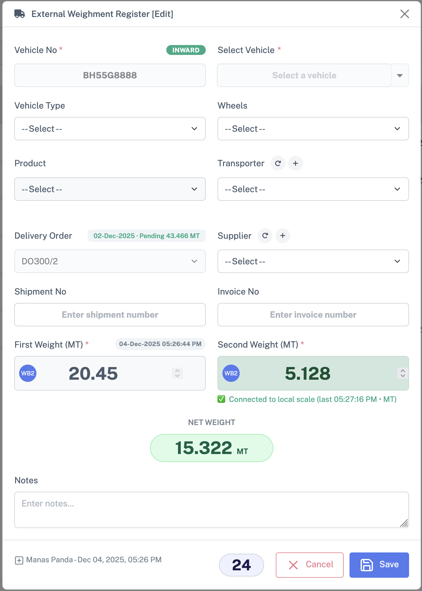
Task: Add new transporter with plus icon
Action: coord(296,163)
